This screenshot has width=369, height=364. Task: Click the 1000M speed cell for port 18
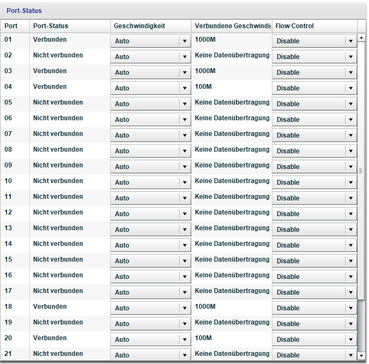pyautogui.click(x=205, y=307)
